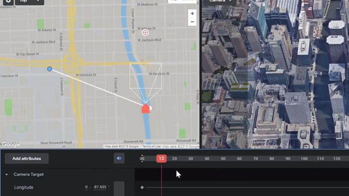Click frame 100 on the timeline ruler
The height and width of the screenshot is (196, 349).
click(x=304, y=159)
